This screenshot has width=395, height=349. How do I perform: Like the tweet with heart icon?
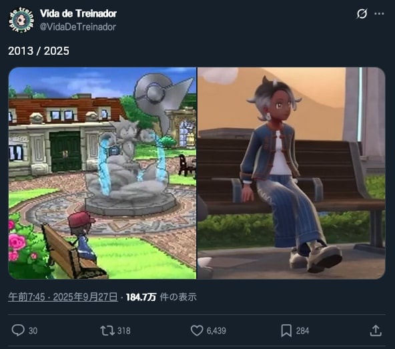coord(197,330)
